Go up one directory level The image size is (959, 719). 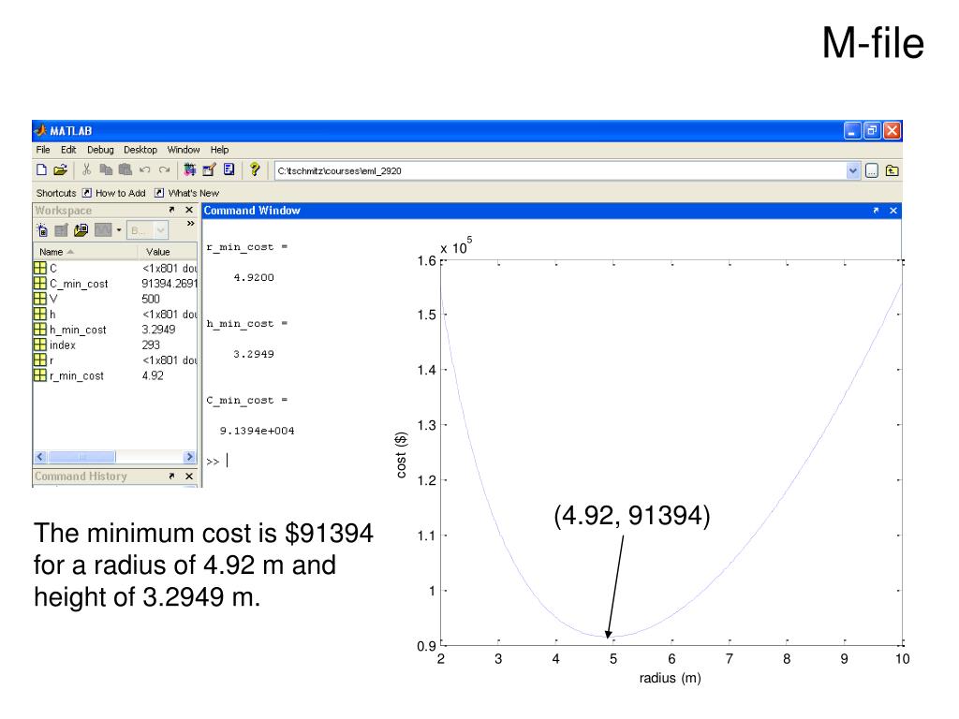[x=892, y=171]
